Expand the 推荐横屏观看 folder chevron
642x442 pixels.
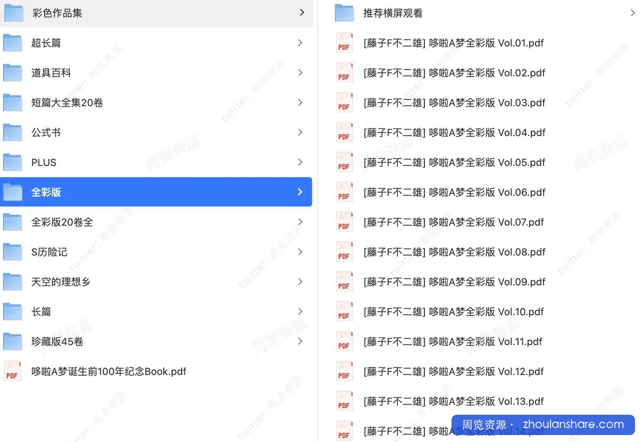(x=633, y=13)
